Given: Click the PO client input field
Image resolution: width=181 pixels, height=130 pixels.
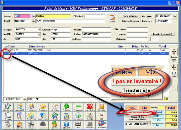Looking at the screenshot, I should (95, 16).
